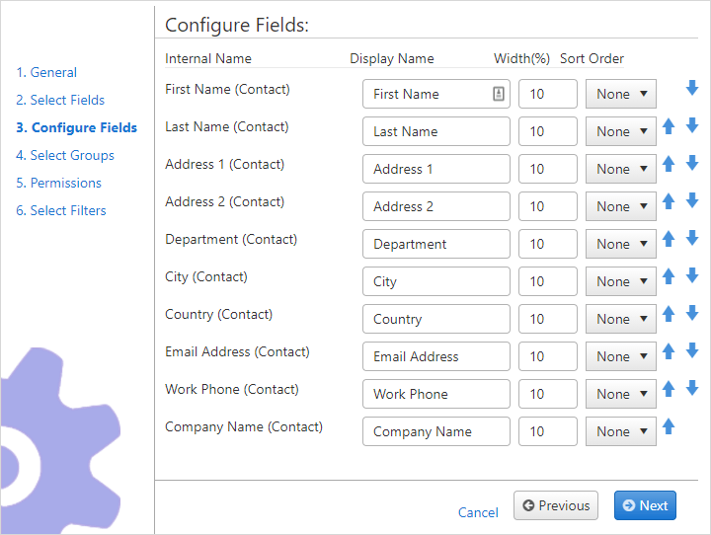Screen dimensions: 711x535
Task: Go to step 6 Select Filters
Action: [x=61, y=210]
